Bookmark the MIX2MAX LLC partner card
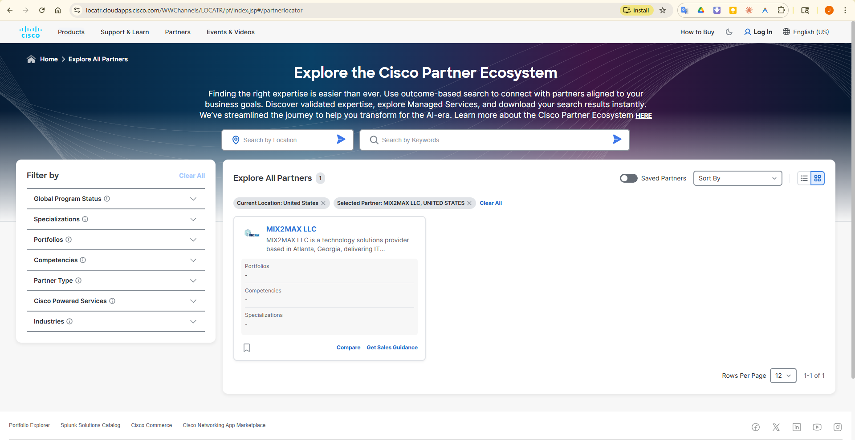 pos(247,348)
